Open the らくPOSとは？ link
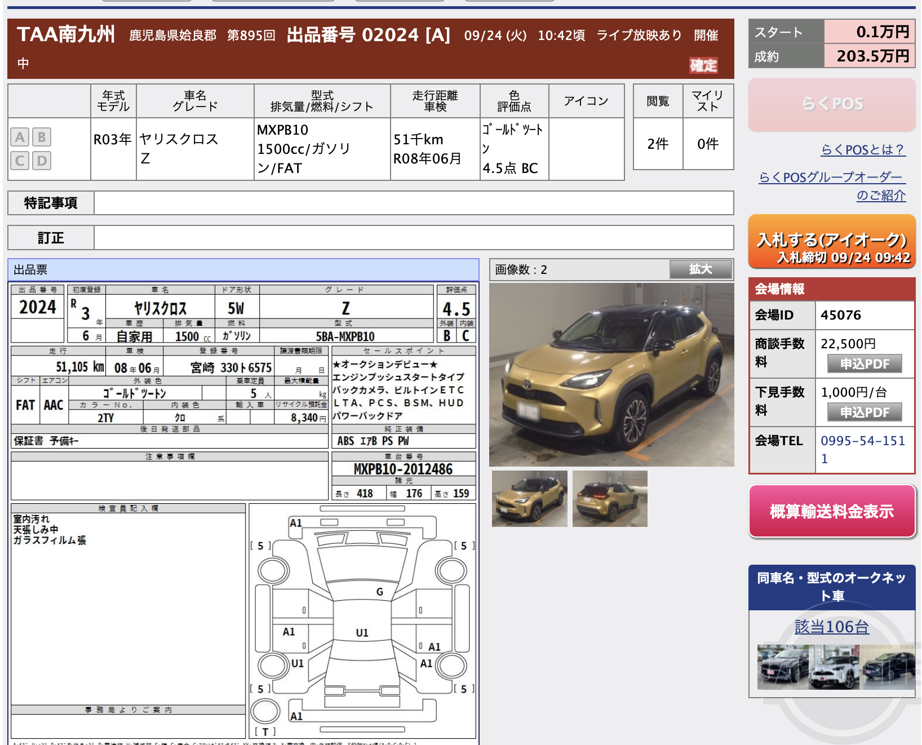The height and width of the screenshot is (745, 922). pyautogui.click(x=862, y=150)
